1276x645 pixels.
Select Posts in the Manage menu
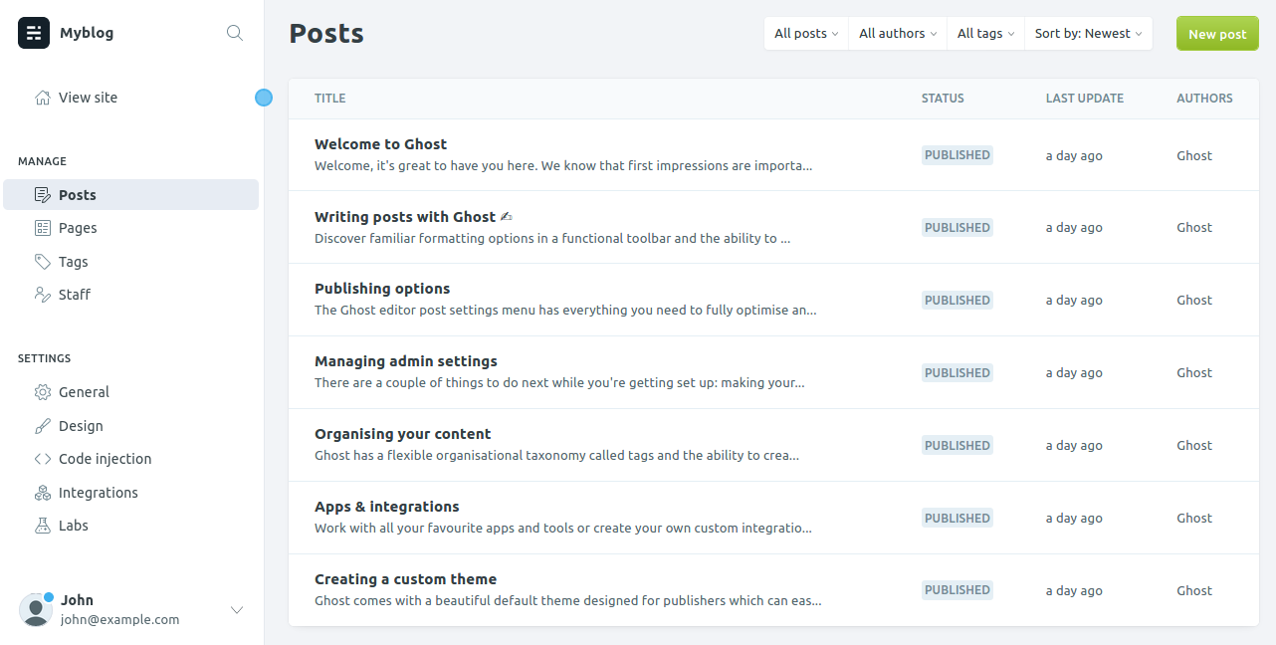[x=78, y=195]
